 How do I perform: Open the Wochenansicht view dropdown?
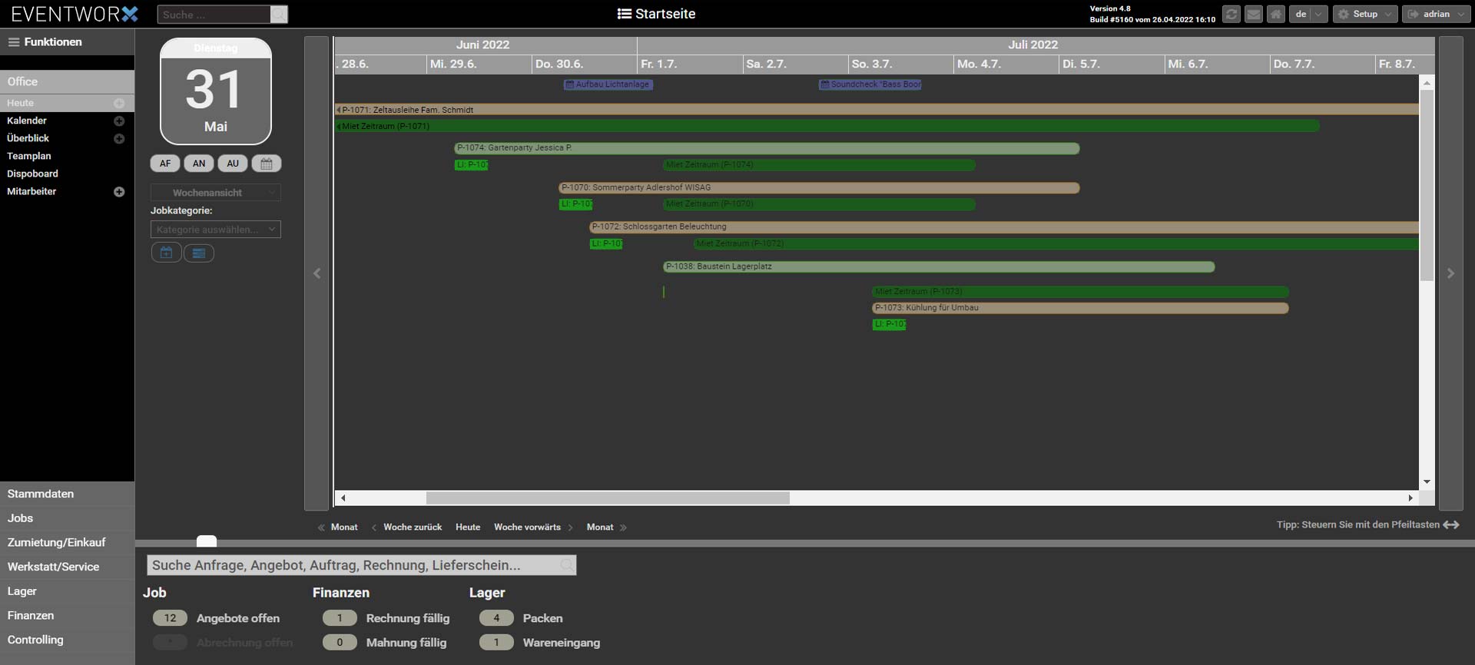(216, 193)
